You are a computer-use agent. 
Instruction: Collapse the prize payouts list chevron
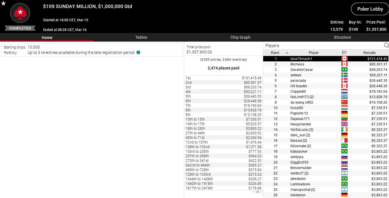[x=258, y=192]
